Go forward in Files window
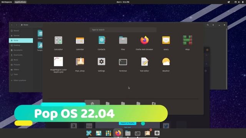The height and width of the screenshot is (138, 246). pyautogui.click(x=17, y=25)
